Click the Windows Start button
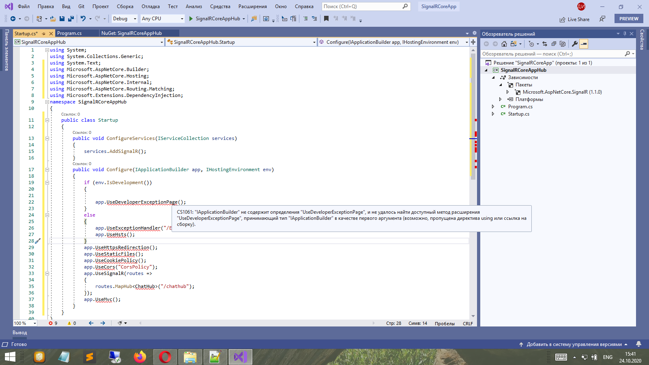 pos(10,357)
